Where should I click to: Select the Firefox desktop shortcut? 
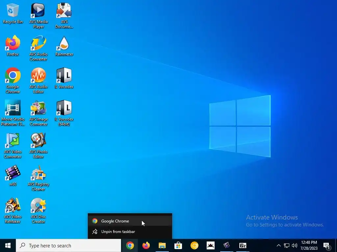click(13, 46)
